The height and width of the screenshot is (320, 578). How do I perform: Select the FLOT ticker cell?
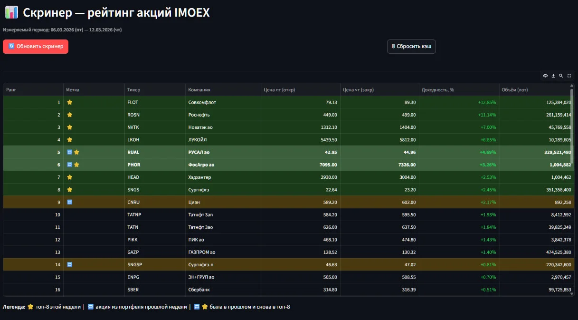[155, 102]
